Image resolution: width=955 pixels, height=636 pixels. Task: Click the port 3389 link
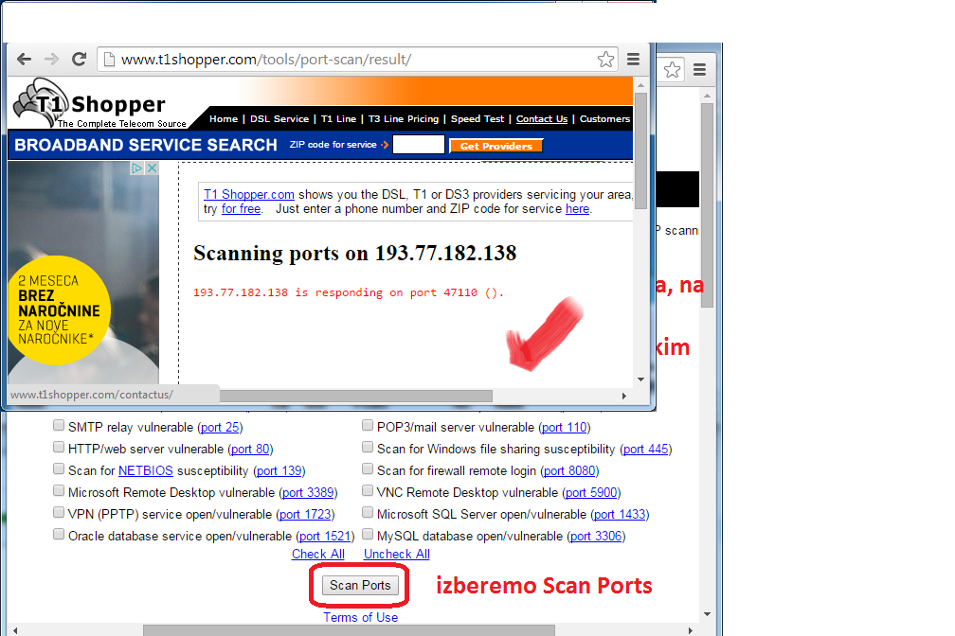(x=308, y=492)
